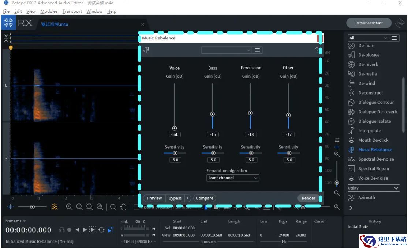
Task: Open the Edit menu
Action: coord(18,11)
